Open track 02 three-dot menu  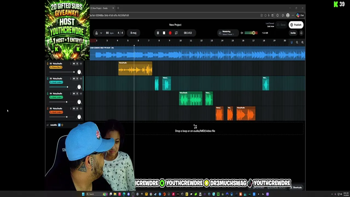70,63
